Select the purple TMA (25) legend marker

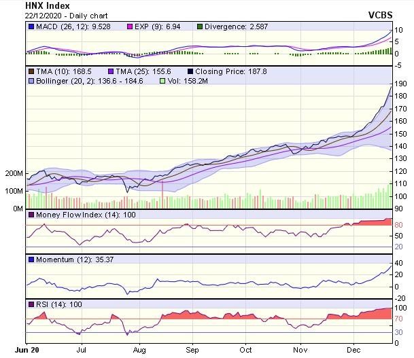coord(111,71)
